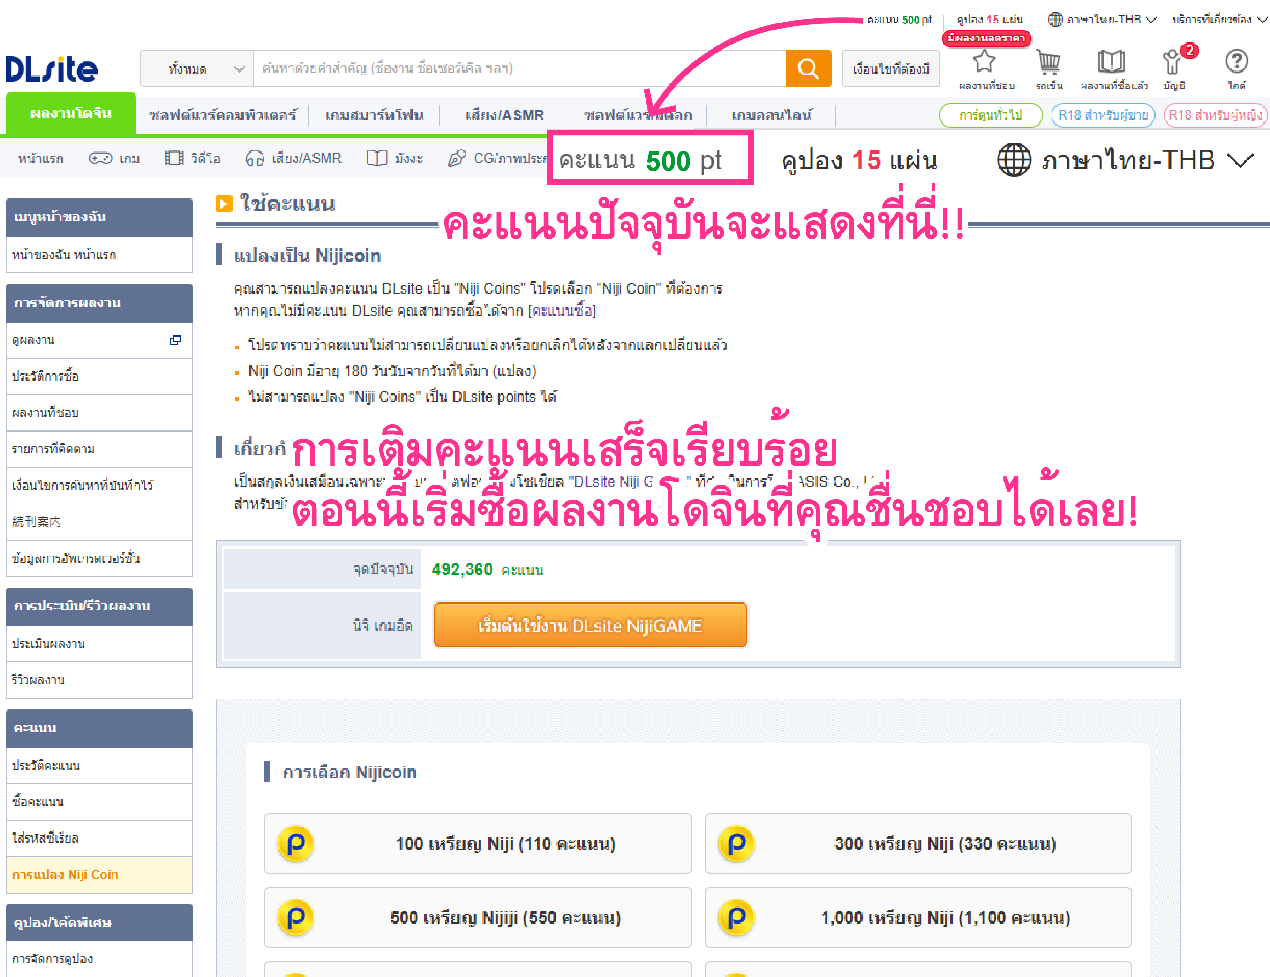Viewport: 1270px width, 977px height.
Task: Expand the ทั้งหมด search category dropdown
Action: (197, 68)
